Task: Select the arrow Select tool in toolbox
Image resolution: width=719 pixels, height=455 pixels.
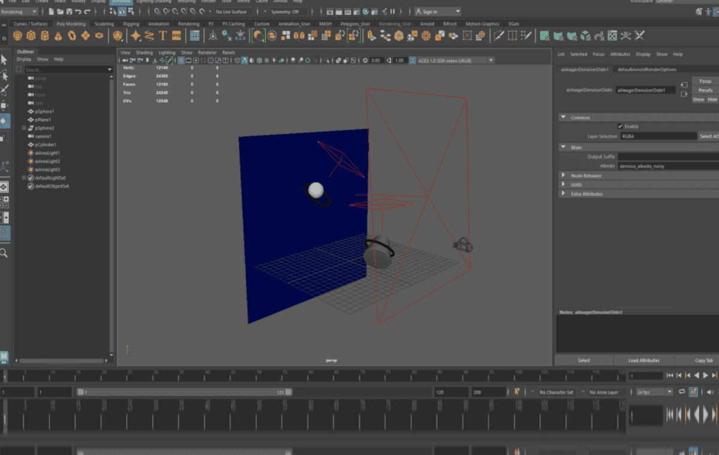Action: tap(4, 59)
